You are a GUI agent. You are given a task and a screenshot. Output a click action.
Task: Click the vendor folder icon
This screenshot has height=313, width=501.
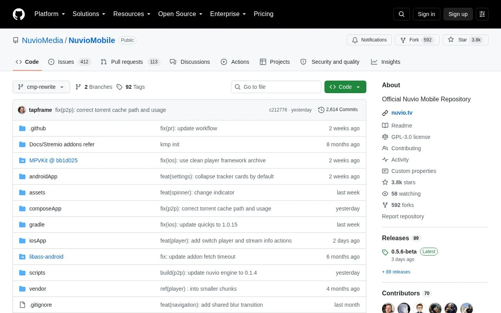[x=22, y=289]
